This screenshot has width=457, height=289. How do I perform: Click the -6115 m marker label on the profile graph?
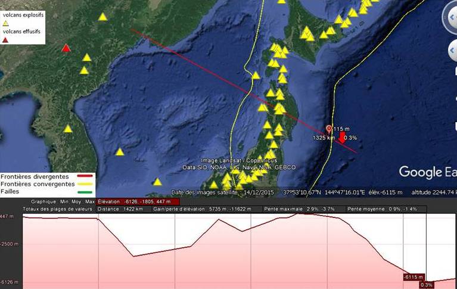pyautogui.click(x=412, y=277)
